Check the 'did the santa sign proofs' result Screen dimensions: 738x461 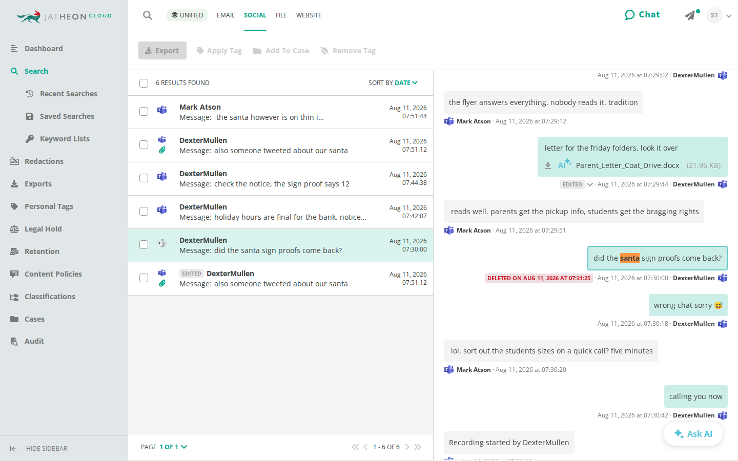point(144,245)
